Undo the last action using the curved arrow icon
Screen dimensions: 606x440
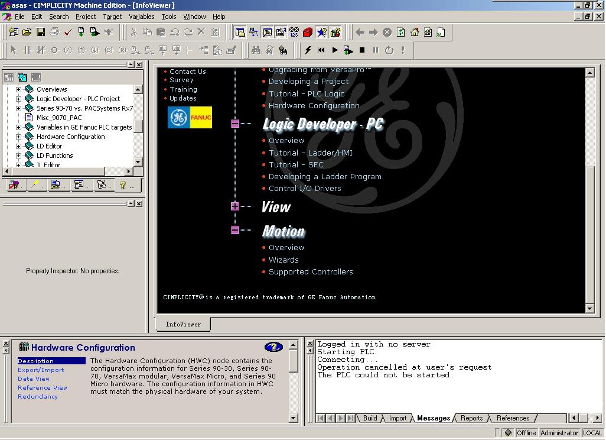(174, 32)
